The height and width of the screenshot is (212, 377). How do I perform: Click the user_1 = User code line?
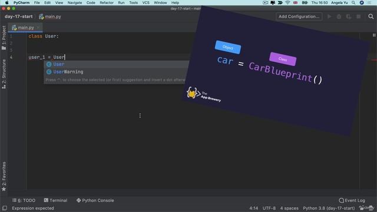[47, 57]
